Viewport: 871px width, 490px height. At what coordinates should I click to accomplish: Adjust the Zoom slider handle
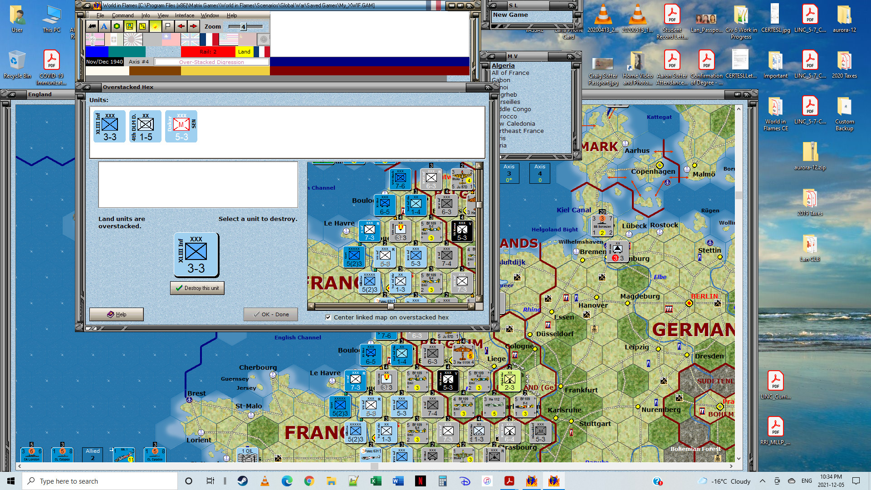(243, 27)
